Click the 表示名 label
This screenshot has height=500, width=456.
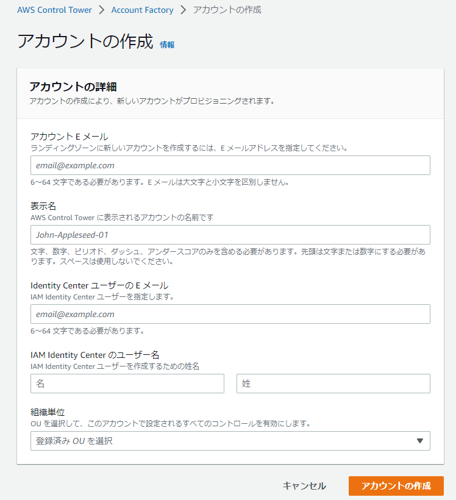tap(43, 205)
